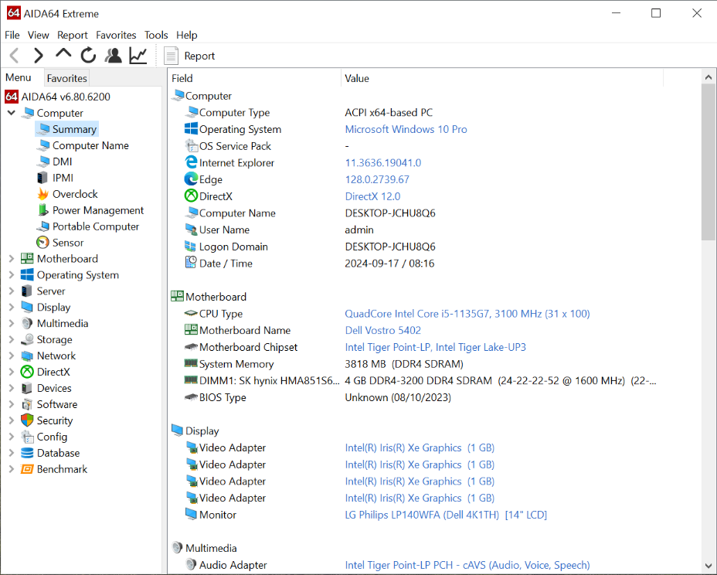The height and width of the screenshot is (575, 717).
Task: Open the LG Philips LP140WFA monitor link
Action: 446,515
